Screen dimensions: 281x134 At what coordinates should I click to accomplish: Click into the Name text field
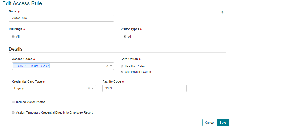tap(61, 18)
